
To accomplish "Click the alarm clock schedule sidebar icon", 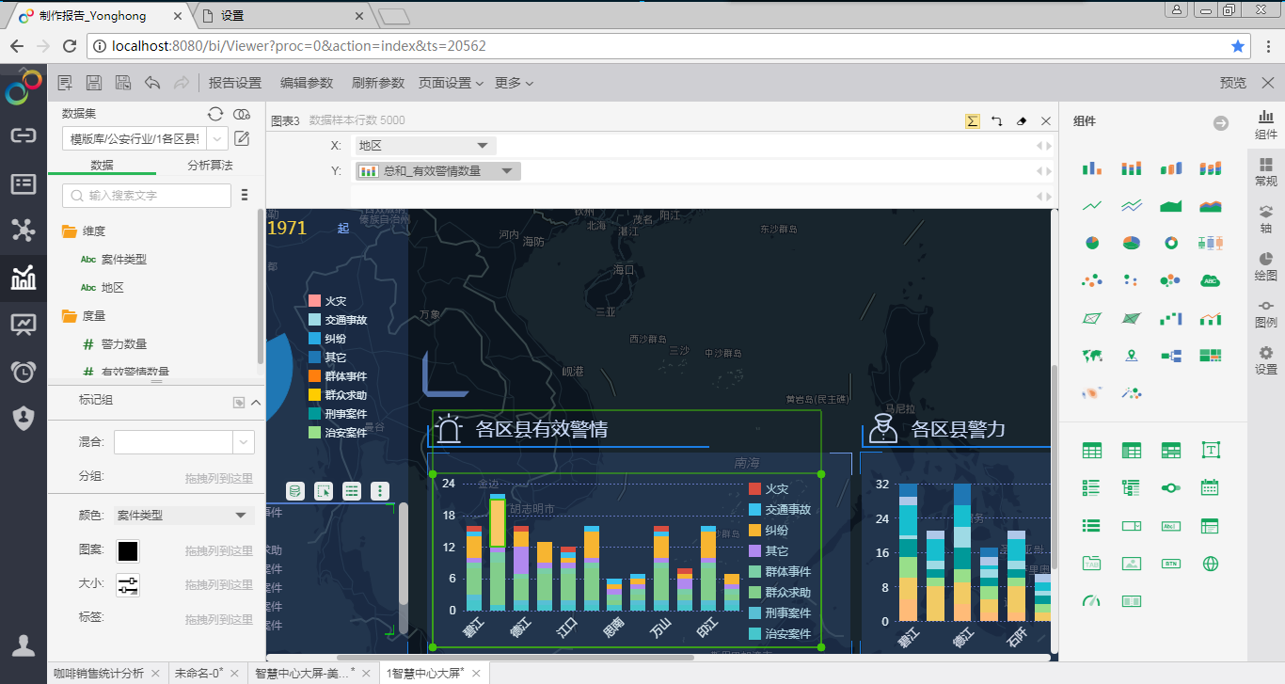I will [24, 372].
